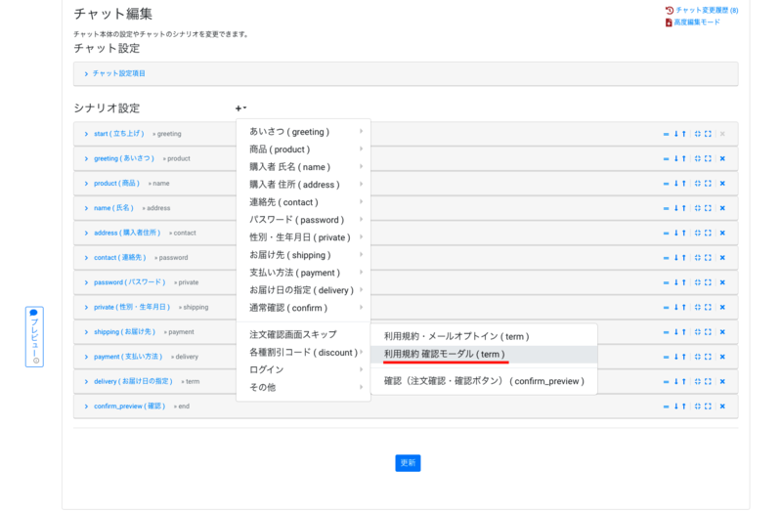
Task: Open the プレビュー side tab
Action: click(x=34, y=336)
